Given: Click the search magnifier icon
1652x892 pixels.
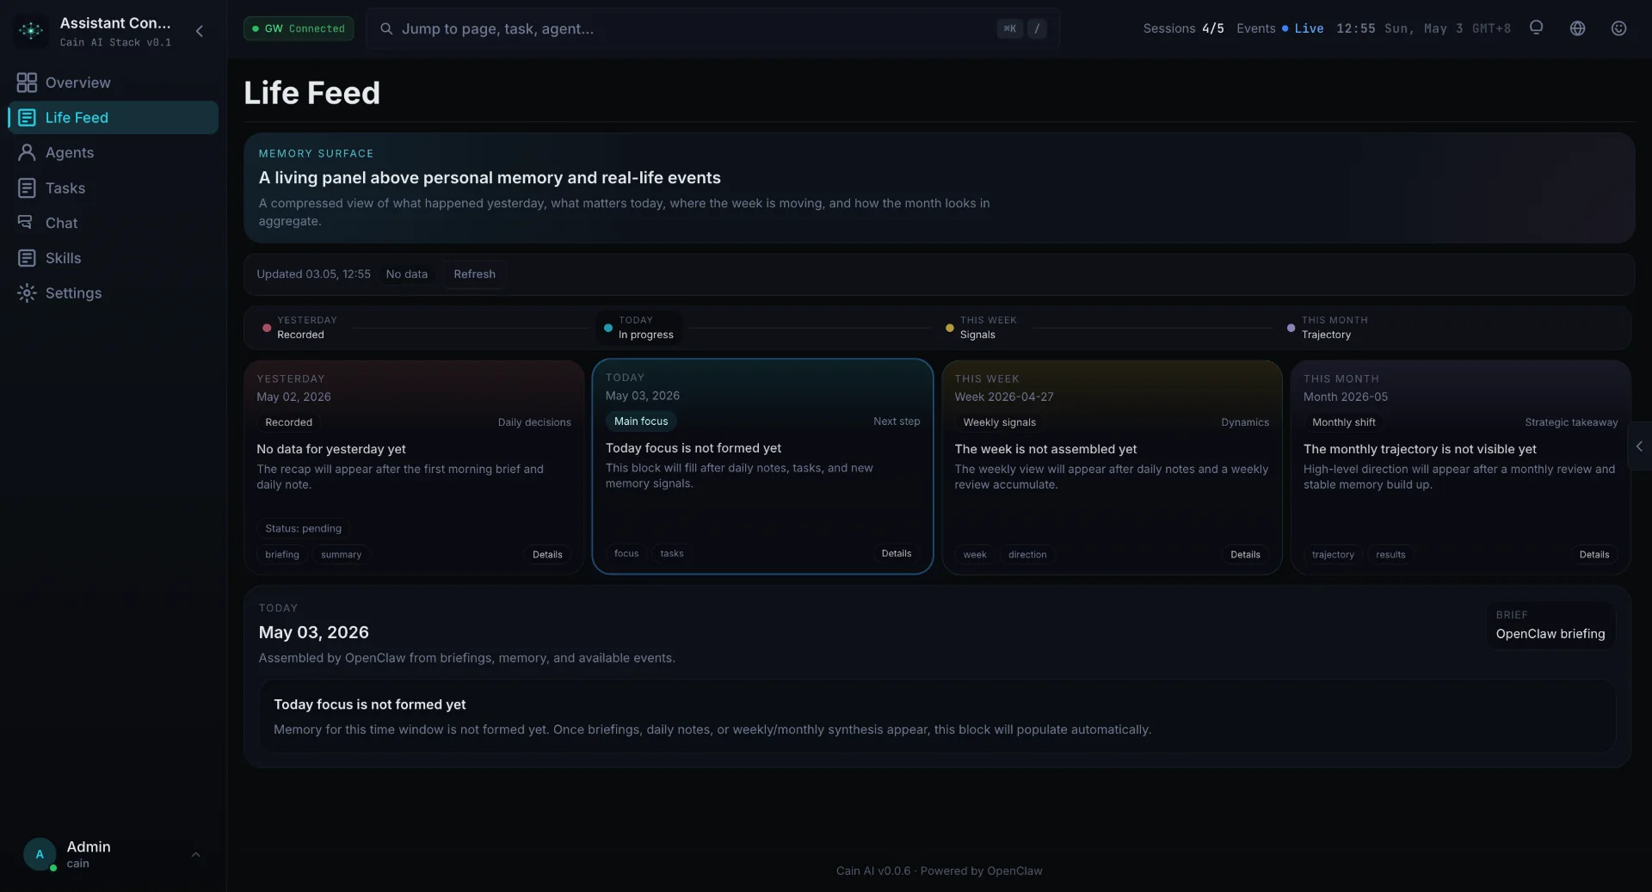Looking at the screenshot, I should pos(386,29).
